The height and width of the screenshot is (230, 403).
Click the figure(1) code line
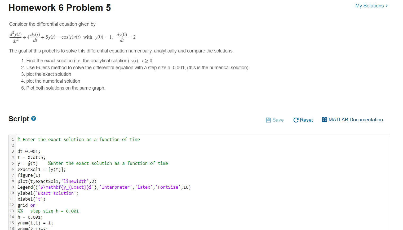click(29, 175)
